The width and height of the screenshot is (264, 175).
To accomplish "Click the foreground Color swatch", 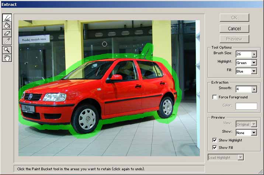I will pos(246,106).
